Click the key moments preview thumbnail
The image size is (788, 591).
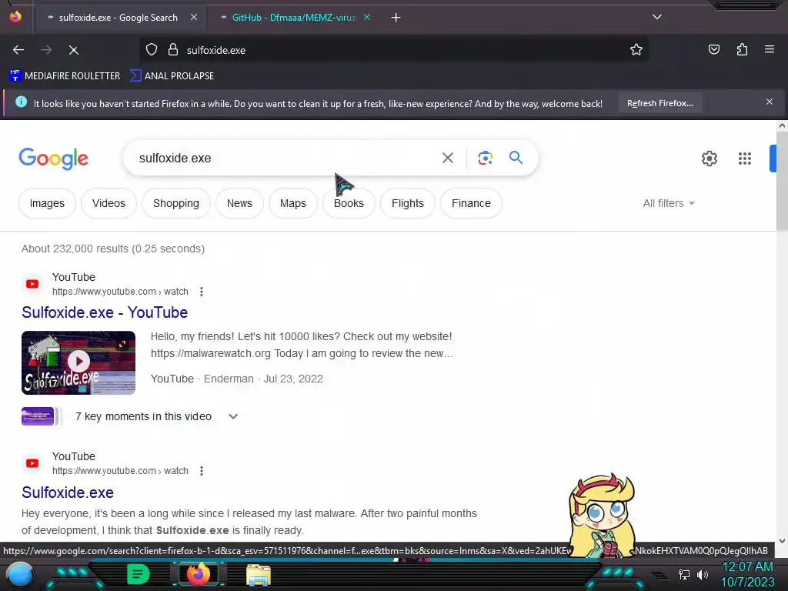tap(39, 416)
